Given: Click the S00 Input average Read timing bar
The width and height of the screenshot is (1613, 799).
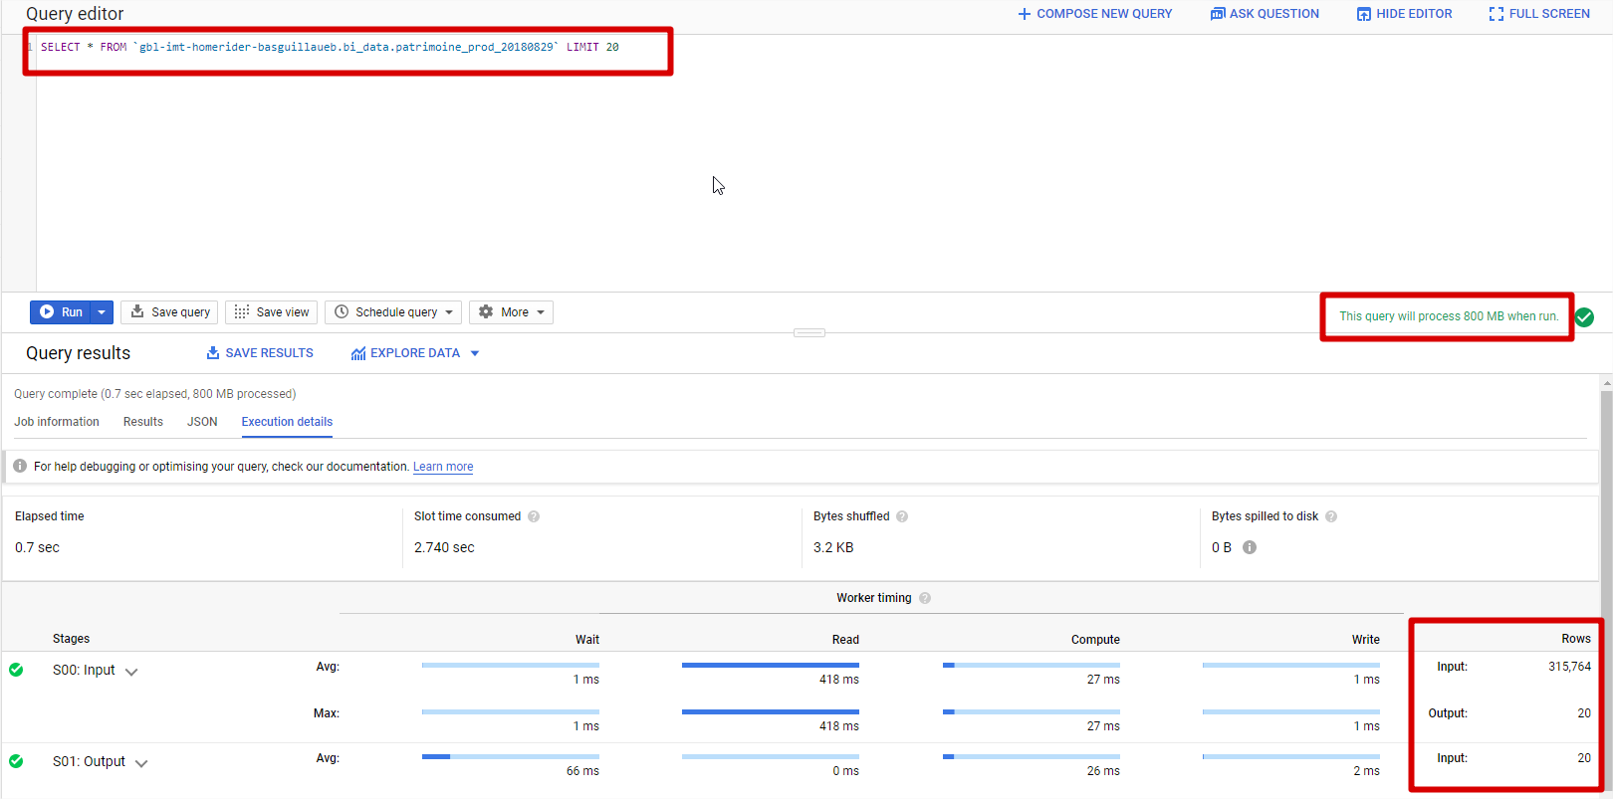Looking at the screenshot, I should 771,665.
